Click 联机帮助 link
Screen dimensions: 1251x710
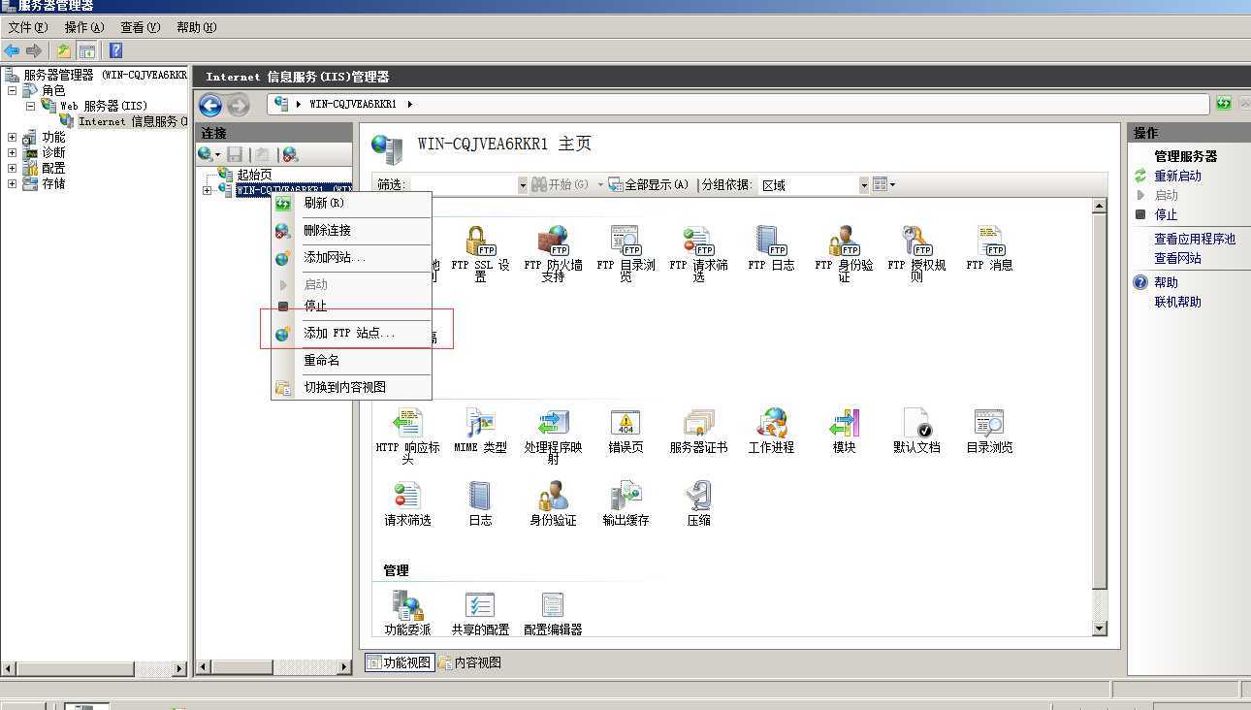(x=1177, y=302)
